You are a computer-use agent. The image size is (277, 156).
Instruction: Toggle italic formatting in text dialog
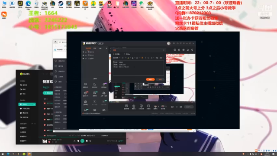tap(145, 58)
